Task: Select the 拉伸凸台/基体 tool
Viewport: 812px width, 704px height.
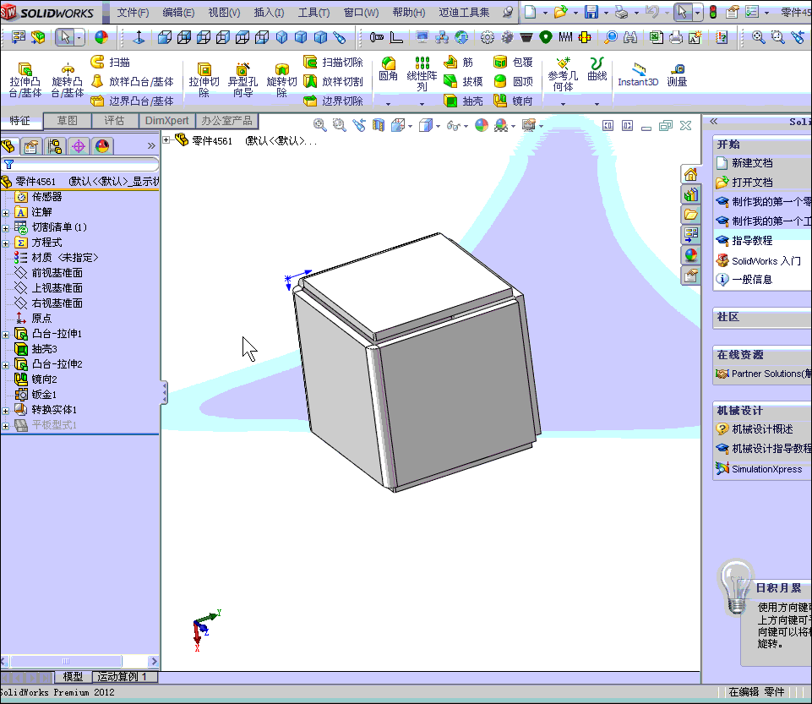Action: click(x=24, y=76)
